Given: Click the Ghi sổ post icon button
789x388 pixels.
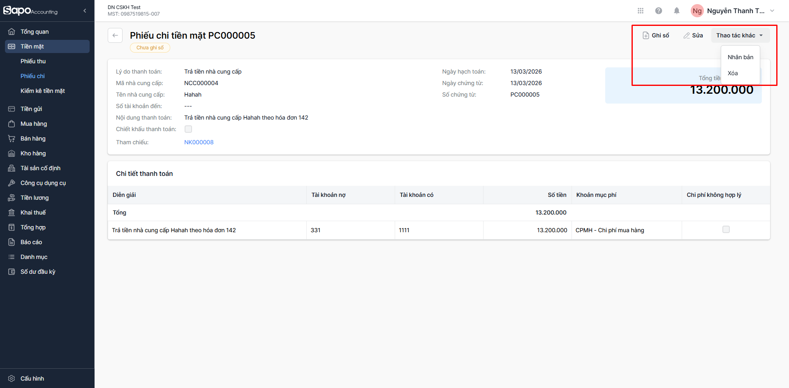Looking at the screenshot, I should 656,35.
